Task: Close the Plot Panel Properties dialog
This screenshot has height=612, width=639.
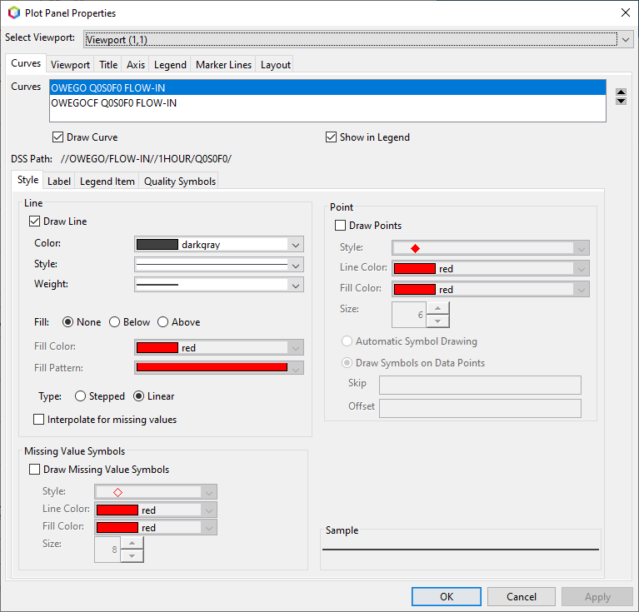Action: pyautogui.click(x=626, y=12)
